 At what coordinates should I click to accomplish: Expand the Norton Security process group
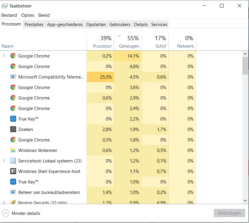click(x=4, y=203)
